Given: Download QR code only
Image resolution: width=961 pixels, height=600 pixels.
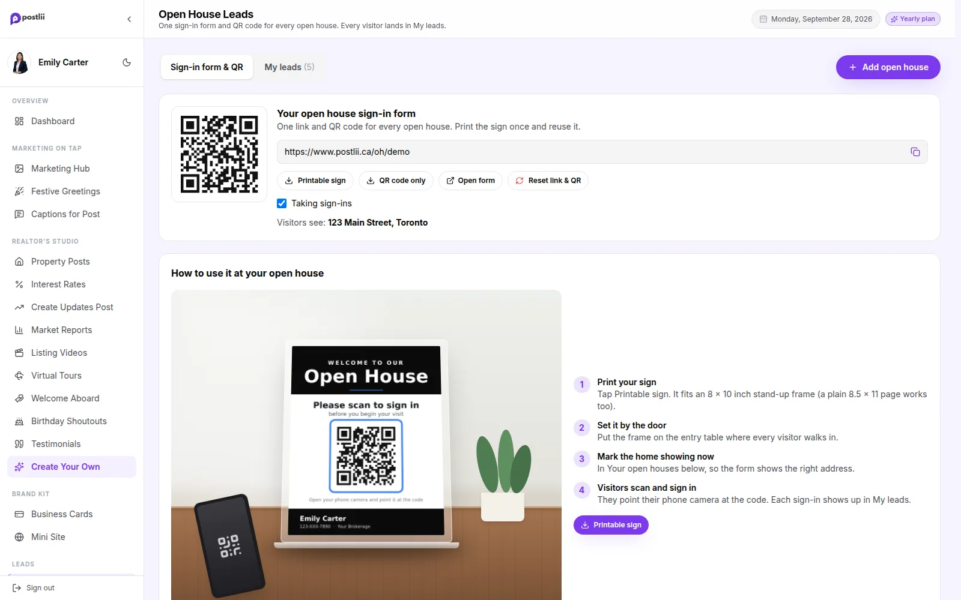Looking at the screenshot, I should coord(396,181).
